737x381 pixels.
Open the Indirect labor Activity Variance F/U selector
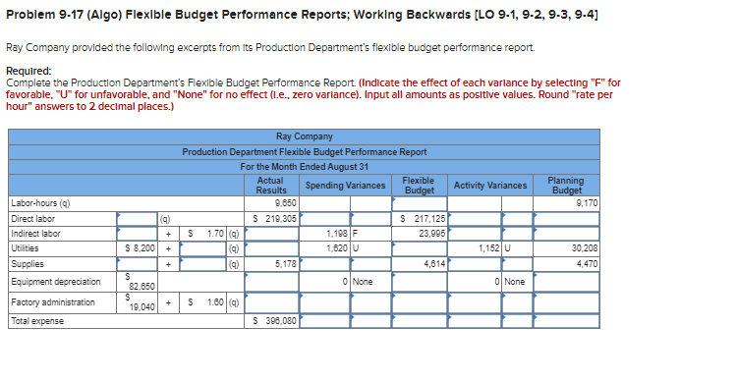tap(517, 234)
